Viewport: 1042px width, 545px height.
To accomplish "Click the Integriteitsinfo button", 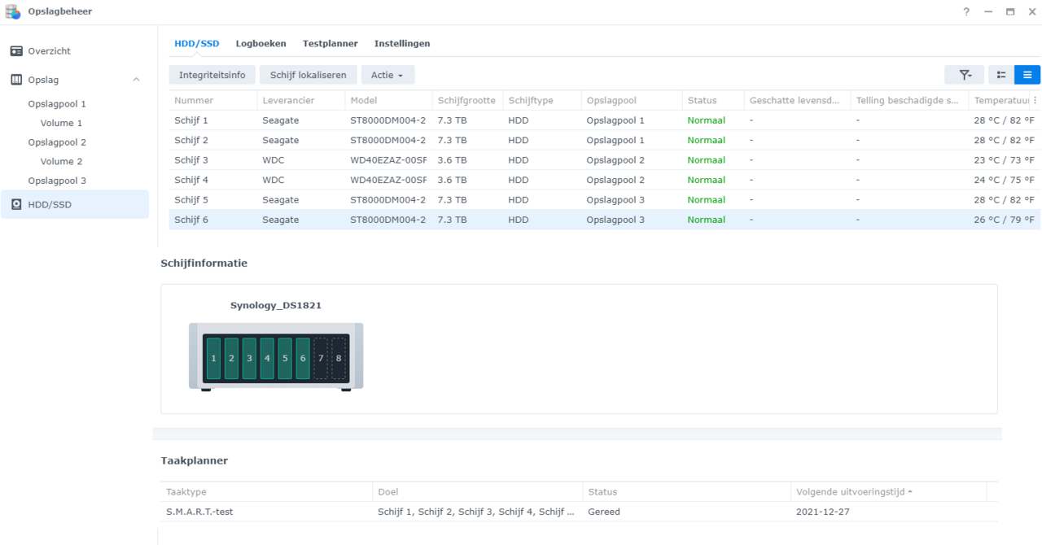I will pos(212,75).
